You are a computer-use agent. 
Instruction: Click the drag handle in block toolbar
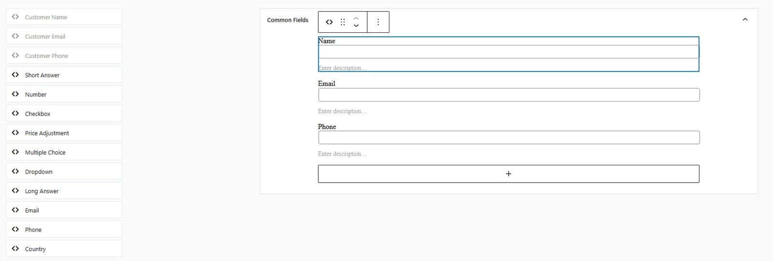click(x=343, y=22)
